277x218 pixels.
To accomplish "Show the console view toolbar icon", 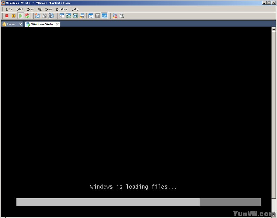I will (x=105, y=16).
